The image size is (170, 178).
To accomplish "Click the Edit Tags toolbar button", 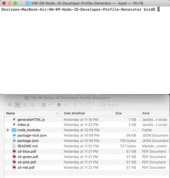I will click(x=88, y=105).
